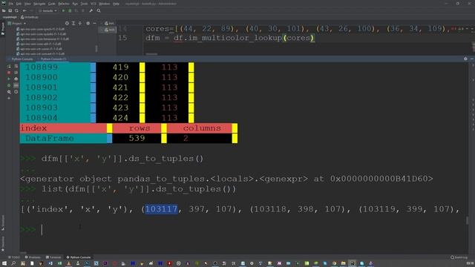Open the Windows Start button

[4, 264]
